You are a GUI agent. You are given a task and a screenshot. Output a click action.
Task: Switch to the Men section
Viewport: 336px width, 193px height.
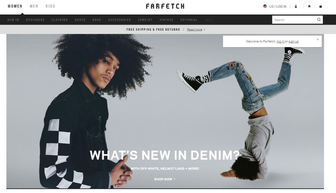(x=34, y=6)
